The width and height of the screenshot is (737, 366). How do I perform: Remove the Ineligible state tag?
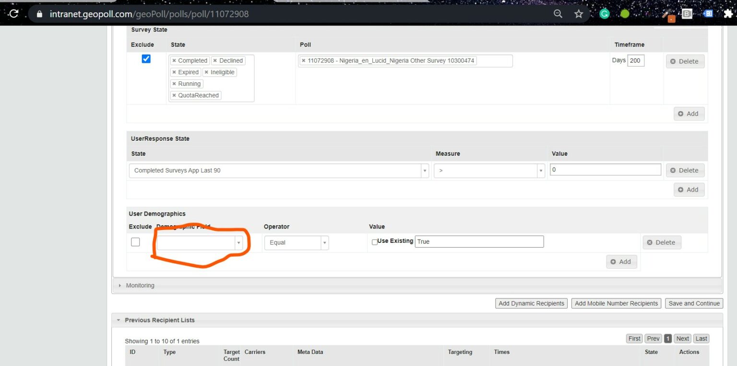[206, 72]
